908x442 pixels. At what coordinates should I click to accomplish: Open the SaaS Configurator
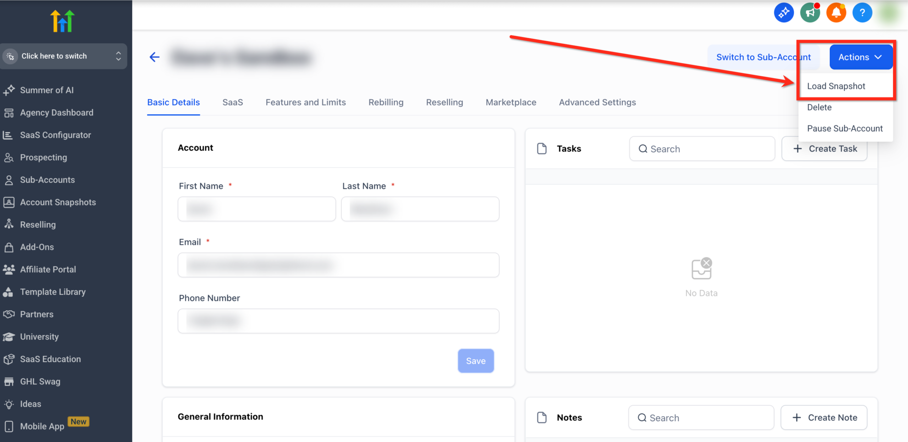click(55, 135)
